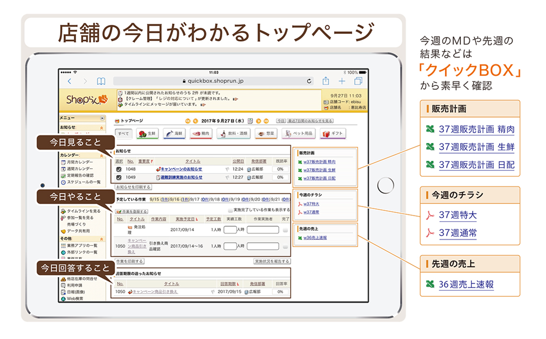Click the お知らせを印刷する button
Image resolution: width=546 pixels, height=339 pixels.
(133, 187)
